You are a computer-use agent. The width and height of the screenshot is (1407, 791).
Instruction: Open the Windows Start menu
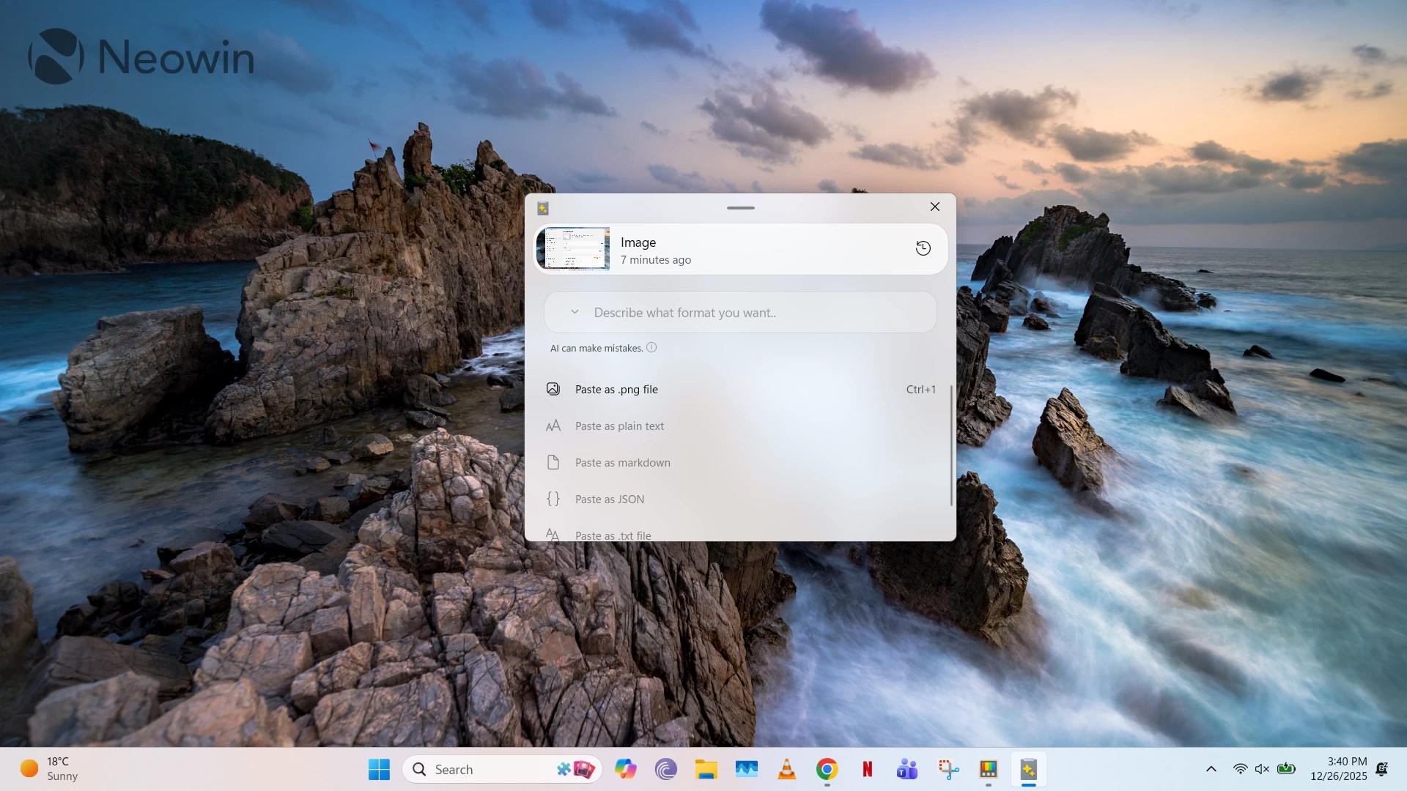[379, 769]
